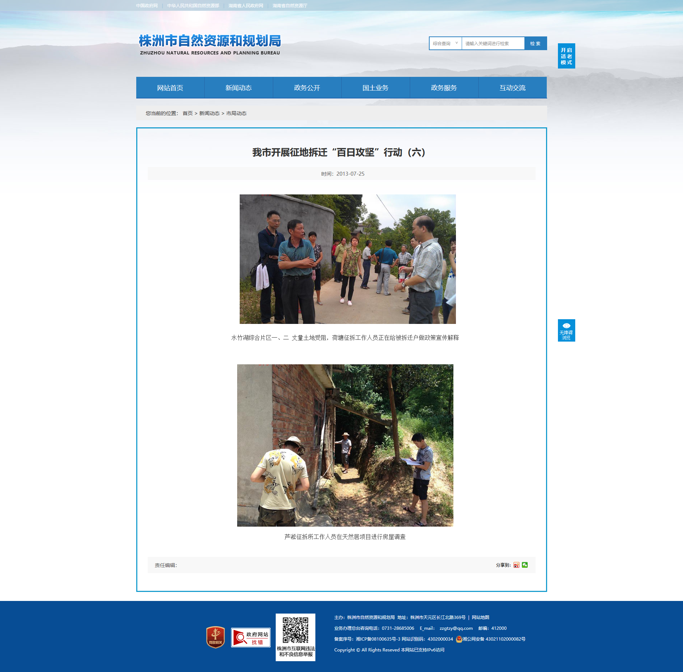The width and height of the screenshot is (683, 672).
Task: Expand the 综合查询 search type dropdown
Action: pos(445,43)
